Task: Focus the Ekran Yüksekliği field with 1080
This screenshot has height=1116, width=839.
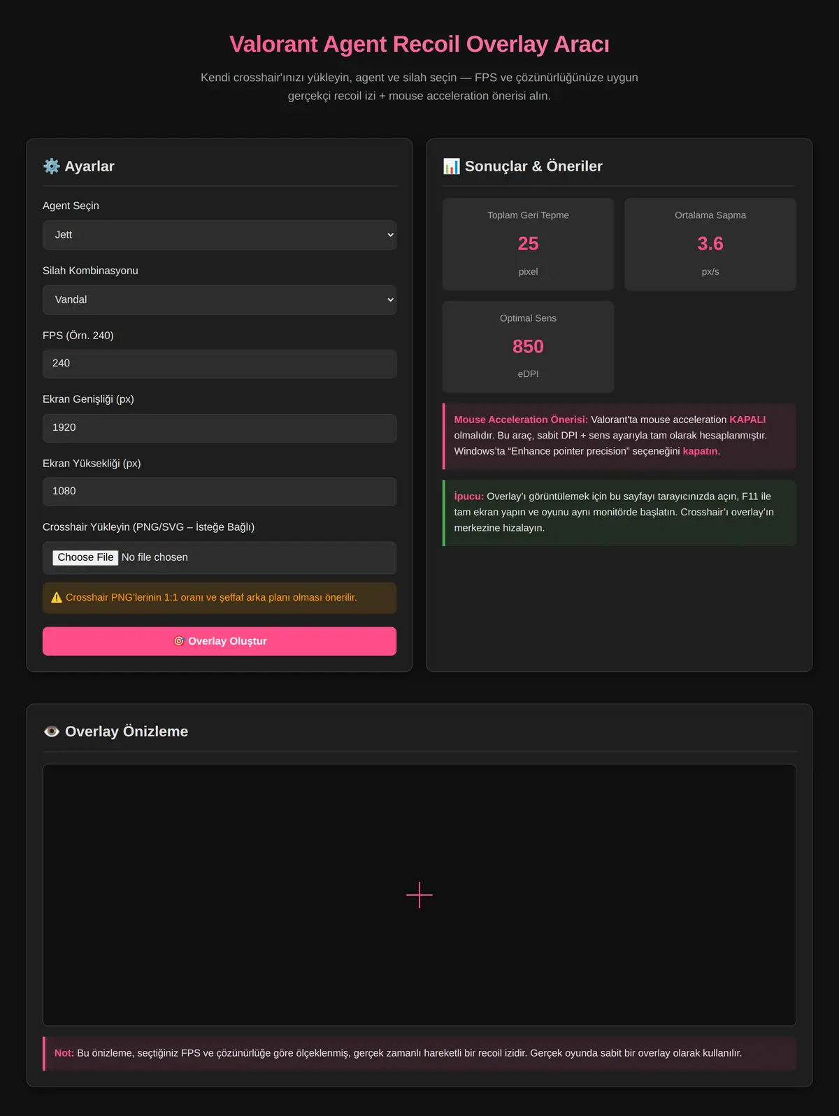Action: click(220, 492)
